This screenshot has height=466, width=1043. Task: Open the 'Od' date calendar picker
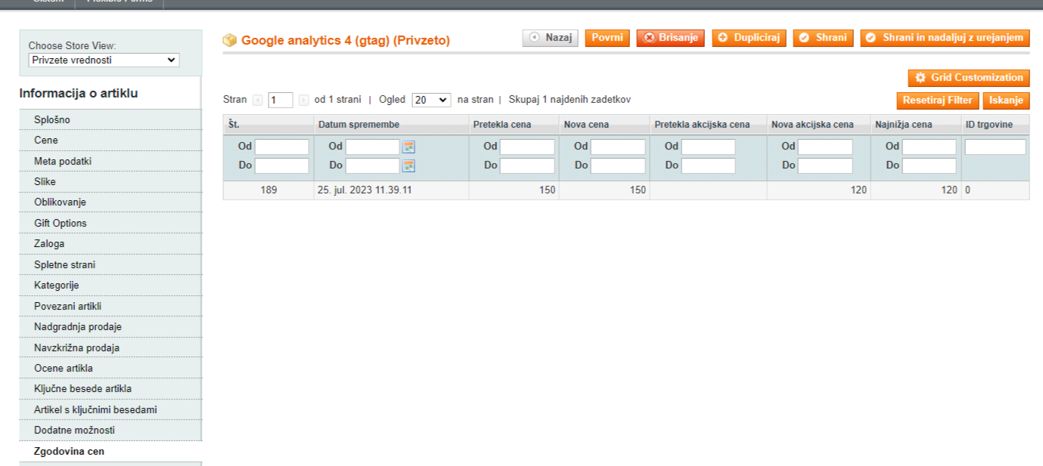click(408, 147)
